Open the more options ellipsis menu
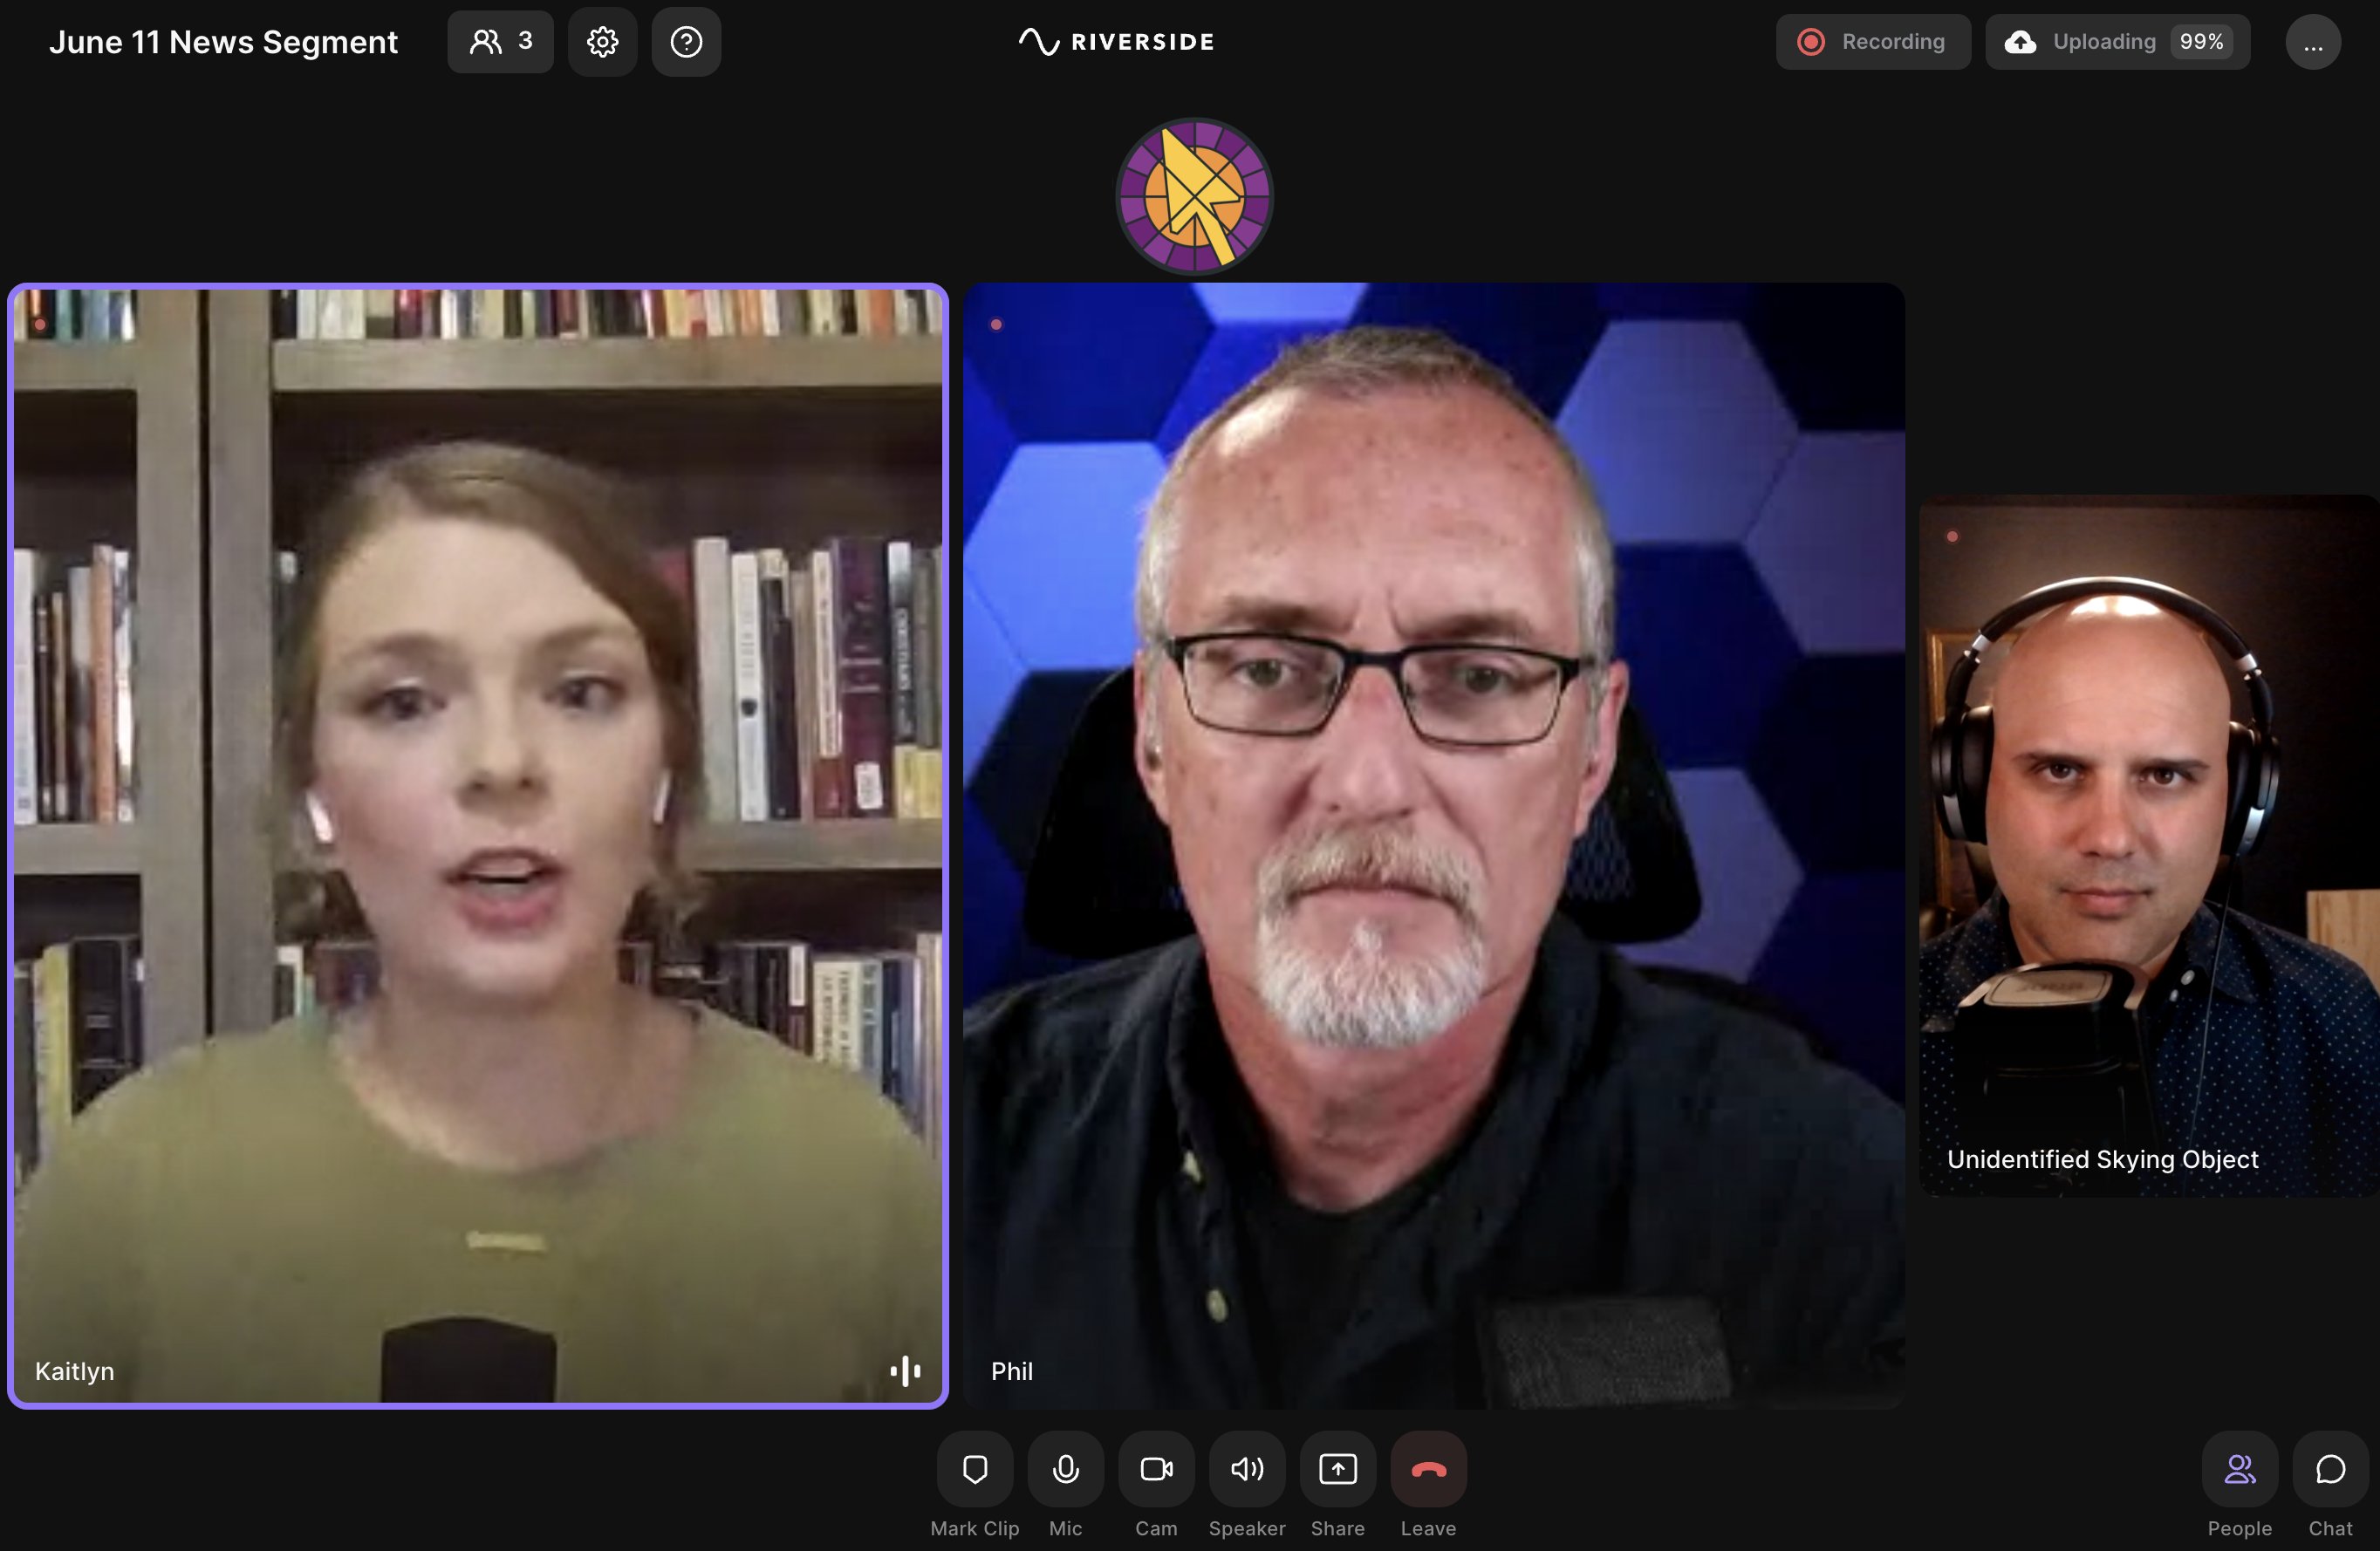Screen dimensions: 2380x1551 click(x=2312, y=42)
